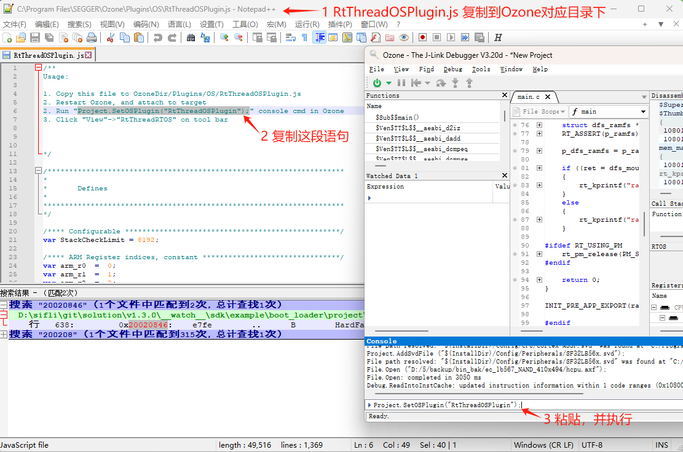
Task: Open the Debug menu in Ozone
Action: click(x=453, y=69)
